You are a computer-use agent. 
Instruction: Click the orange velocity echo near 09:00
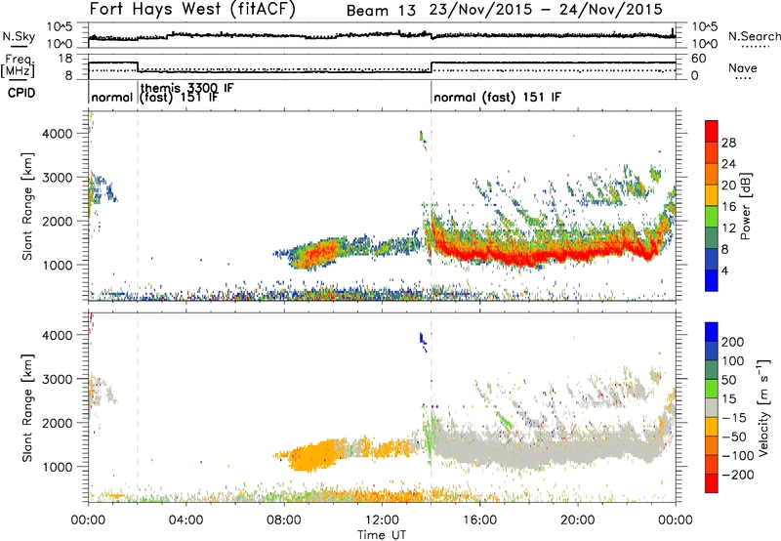[312, 456]
